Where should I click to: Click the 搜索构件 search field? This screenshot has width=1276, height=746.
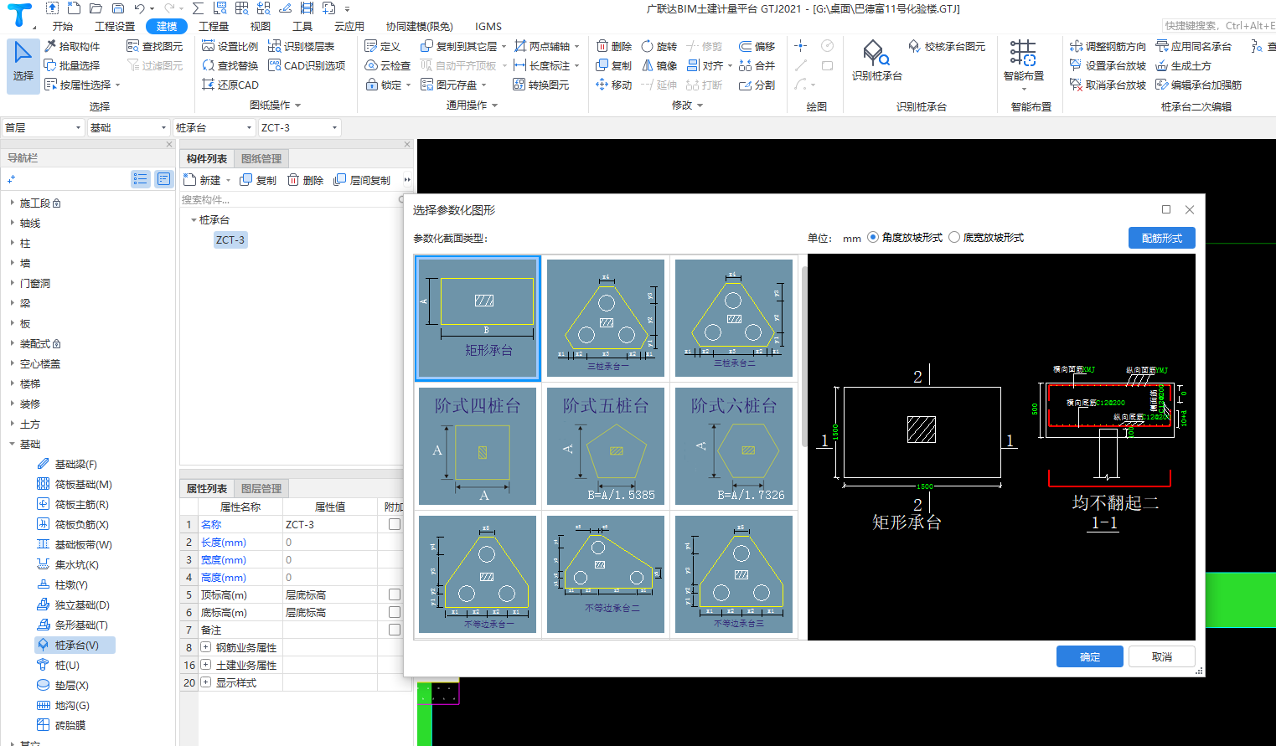point(290,200)
